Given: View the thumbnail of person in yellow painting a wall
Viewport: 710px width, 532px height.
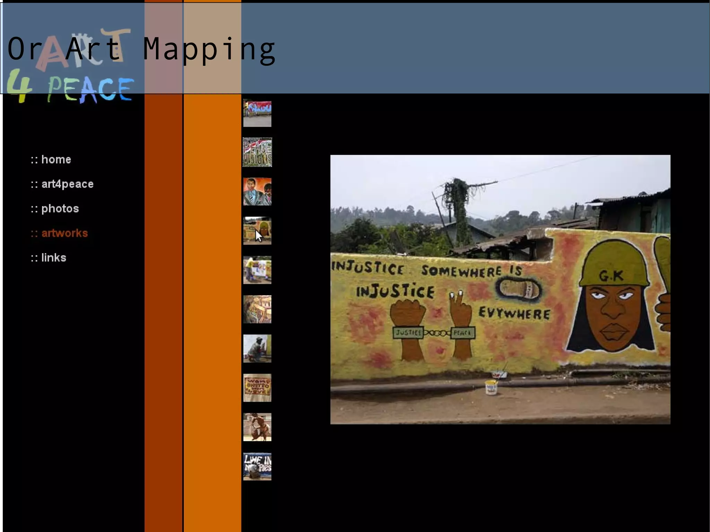Looking at the screenshot, I should click(257, 270).
